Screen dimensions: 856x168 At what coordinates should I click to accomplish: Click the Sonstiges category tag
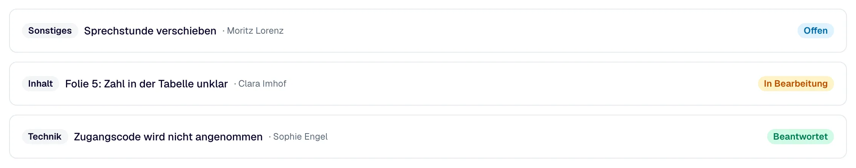click(50, 31)
